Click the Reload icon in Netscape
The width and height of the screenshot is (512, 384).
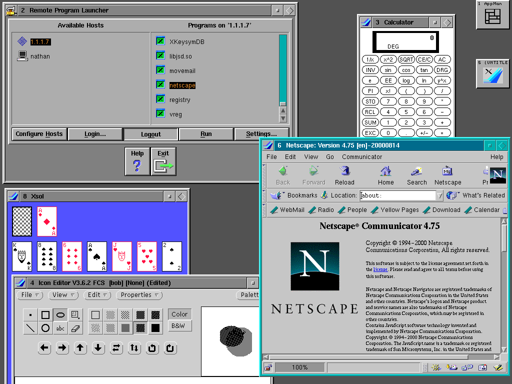click(344, 172)
